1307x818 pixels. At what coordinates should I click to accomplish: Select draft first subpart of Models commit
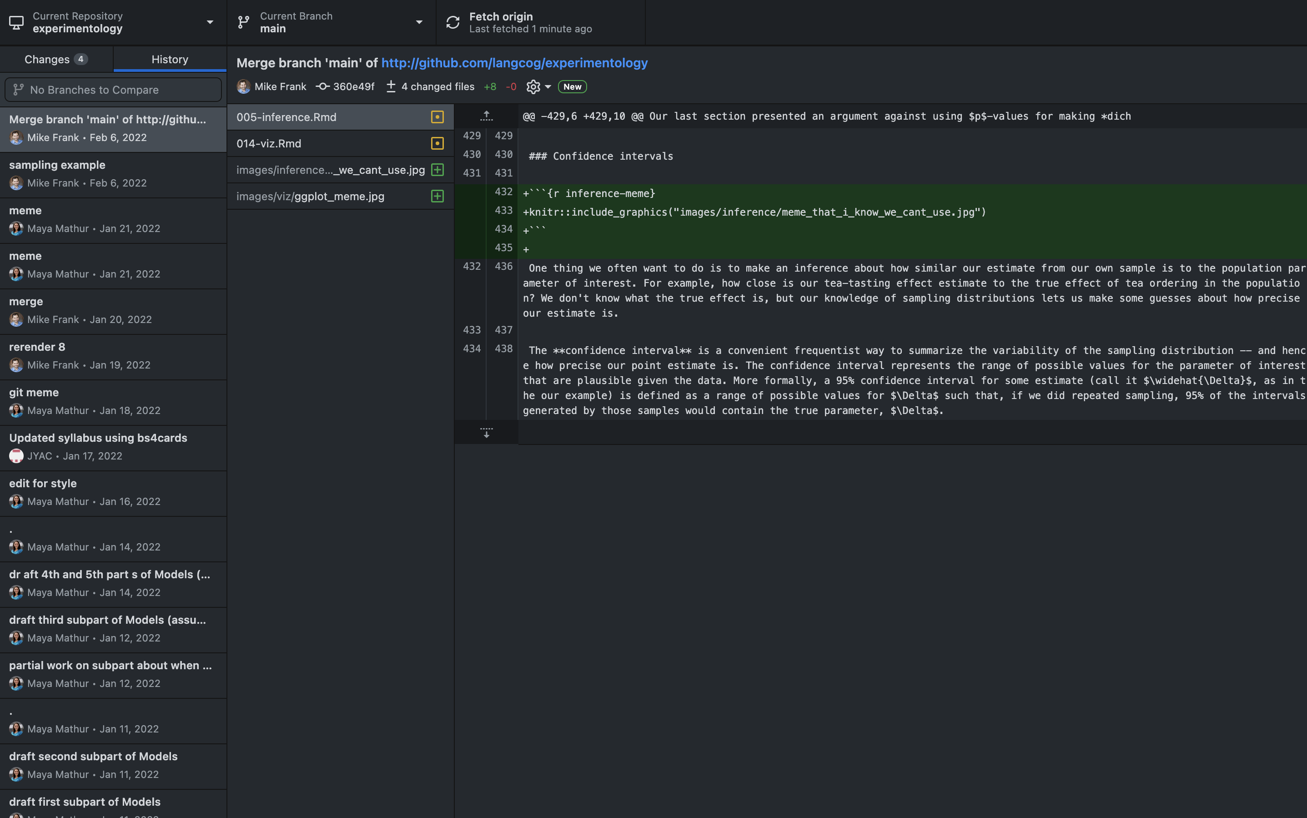pyautogui.click(x=113, y=803)
